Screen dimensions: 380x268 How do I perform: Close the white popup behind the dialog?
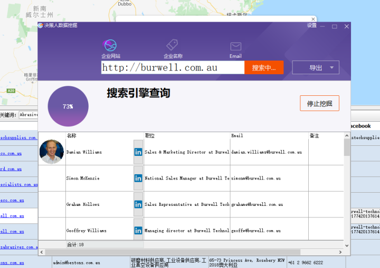[313, 19]
